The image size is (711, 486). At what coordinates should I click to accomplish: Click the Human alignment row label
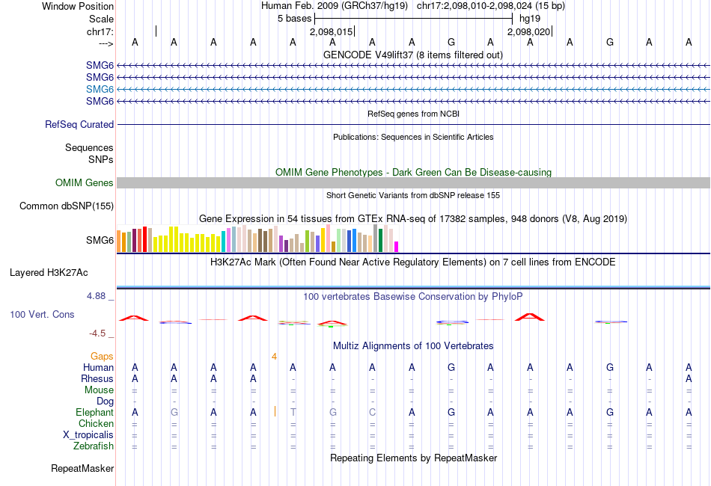[x=98, y=367]
